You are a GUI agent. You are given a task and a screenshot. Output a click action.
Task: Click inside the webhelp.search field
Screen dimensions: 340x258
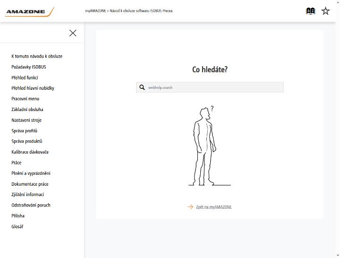[210, 87]
